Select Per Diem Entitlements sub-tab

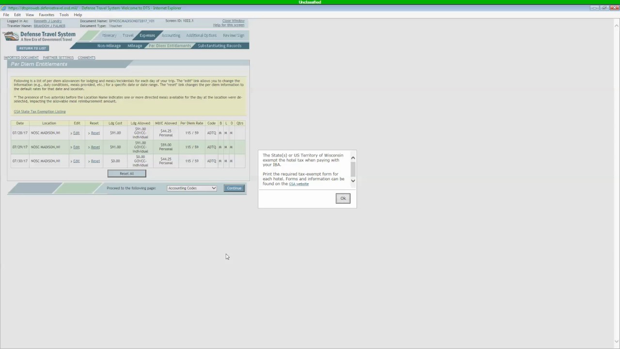click(x=170, y=46)
